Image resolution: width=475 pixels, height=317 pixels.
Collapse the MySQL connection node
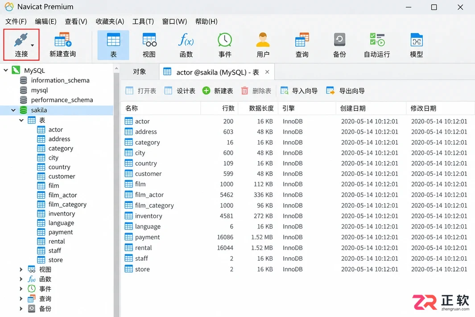6,71
